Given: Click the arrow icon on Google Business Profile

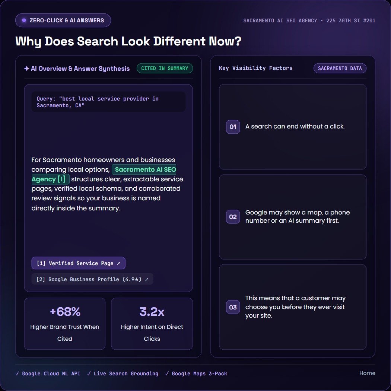Looking at the screenshot, I should [x=147, y=279].
